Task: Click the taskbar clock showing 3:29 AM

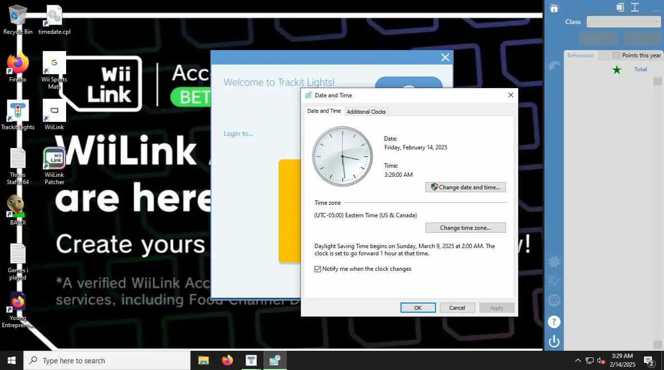Action: (622, 360)
